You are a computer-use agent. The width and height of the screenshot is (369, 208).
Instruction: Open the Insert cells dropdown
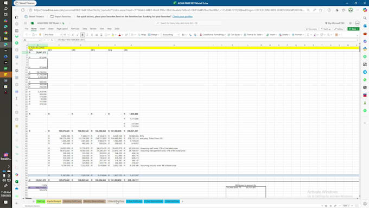(x=271, y=35)
